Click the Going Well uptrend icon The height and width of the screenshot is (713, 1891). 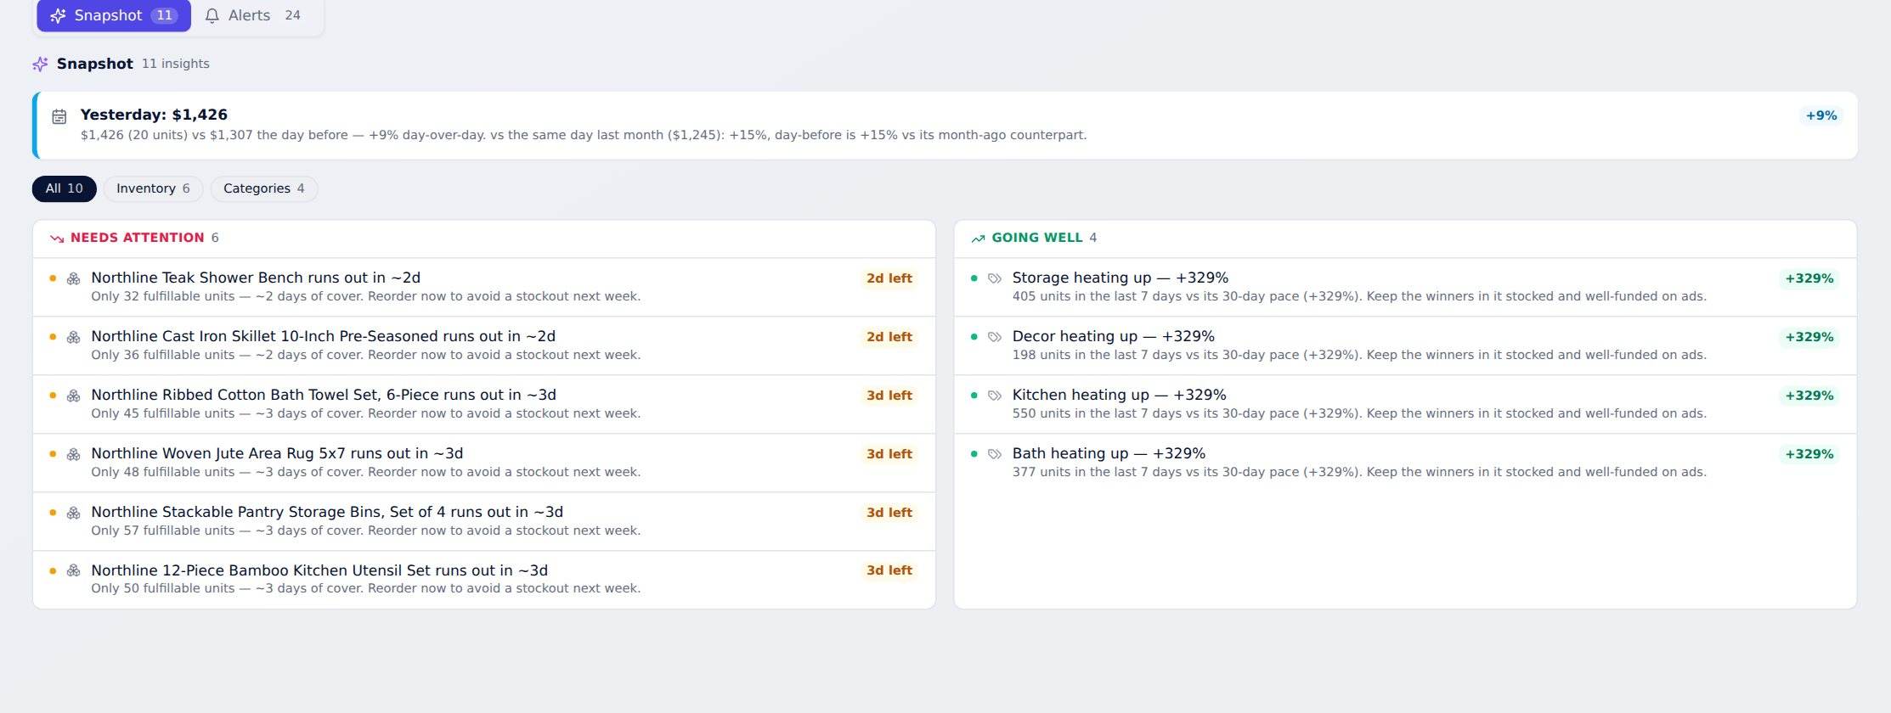tap(979, 239)
